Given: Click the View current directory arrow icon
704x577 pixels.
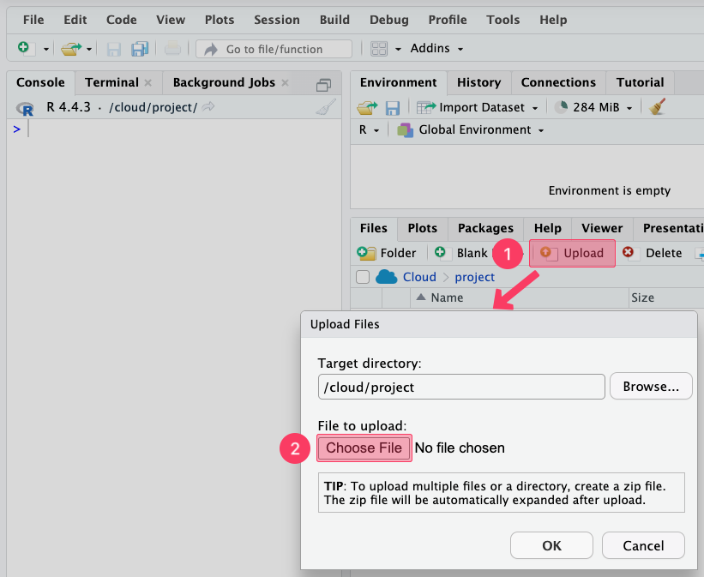Looking at the screenshot, I should pyautogui.click(x=208, y=107).
